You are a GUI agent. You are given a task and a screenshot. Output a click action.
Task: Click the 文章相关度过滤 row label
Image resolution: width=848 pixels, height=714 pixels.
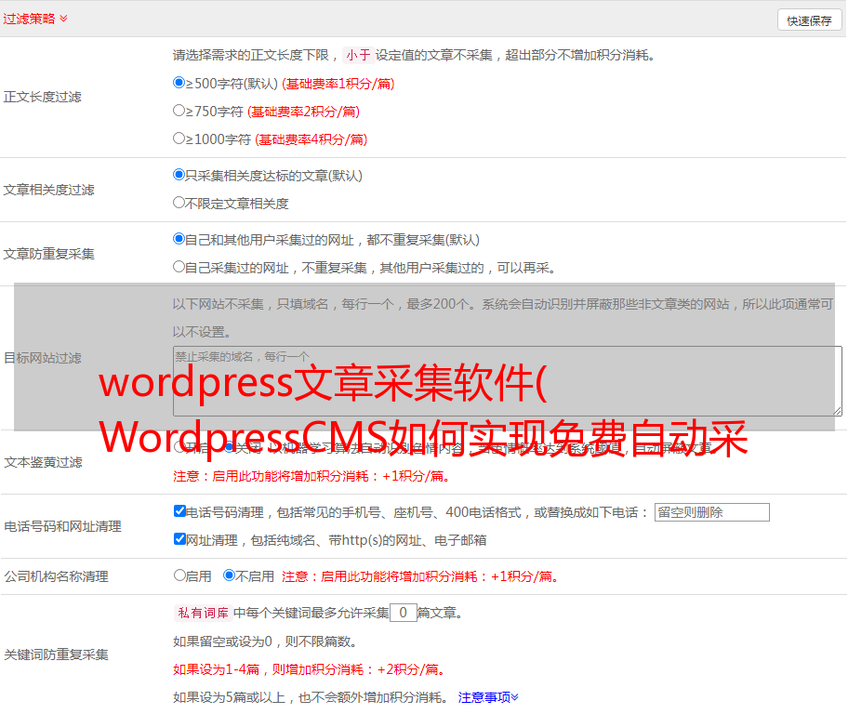pos(48,190)
